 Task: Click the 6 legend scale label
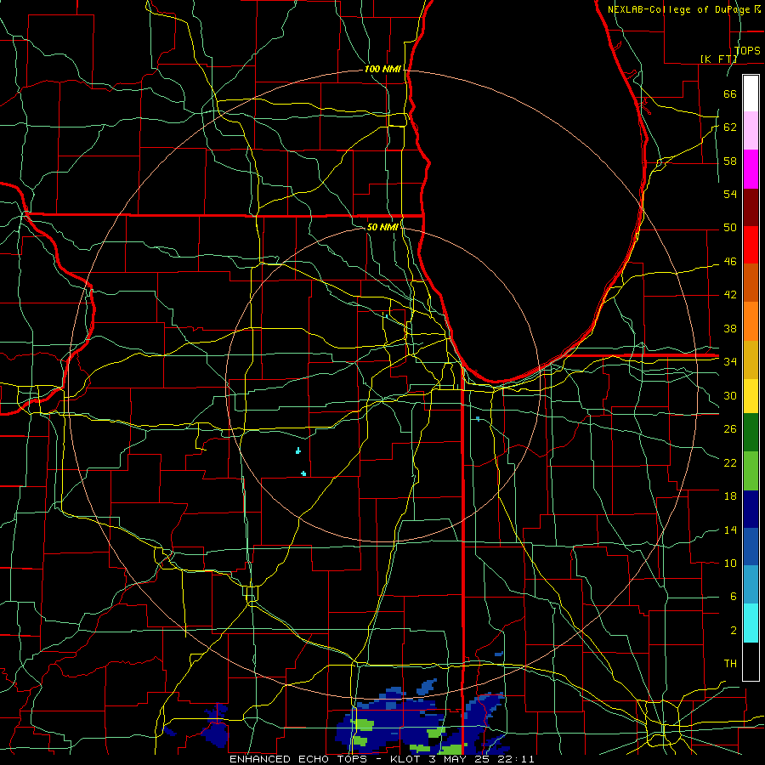733,597
